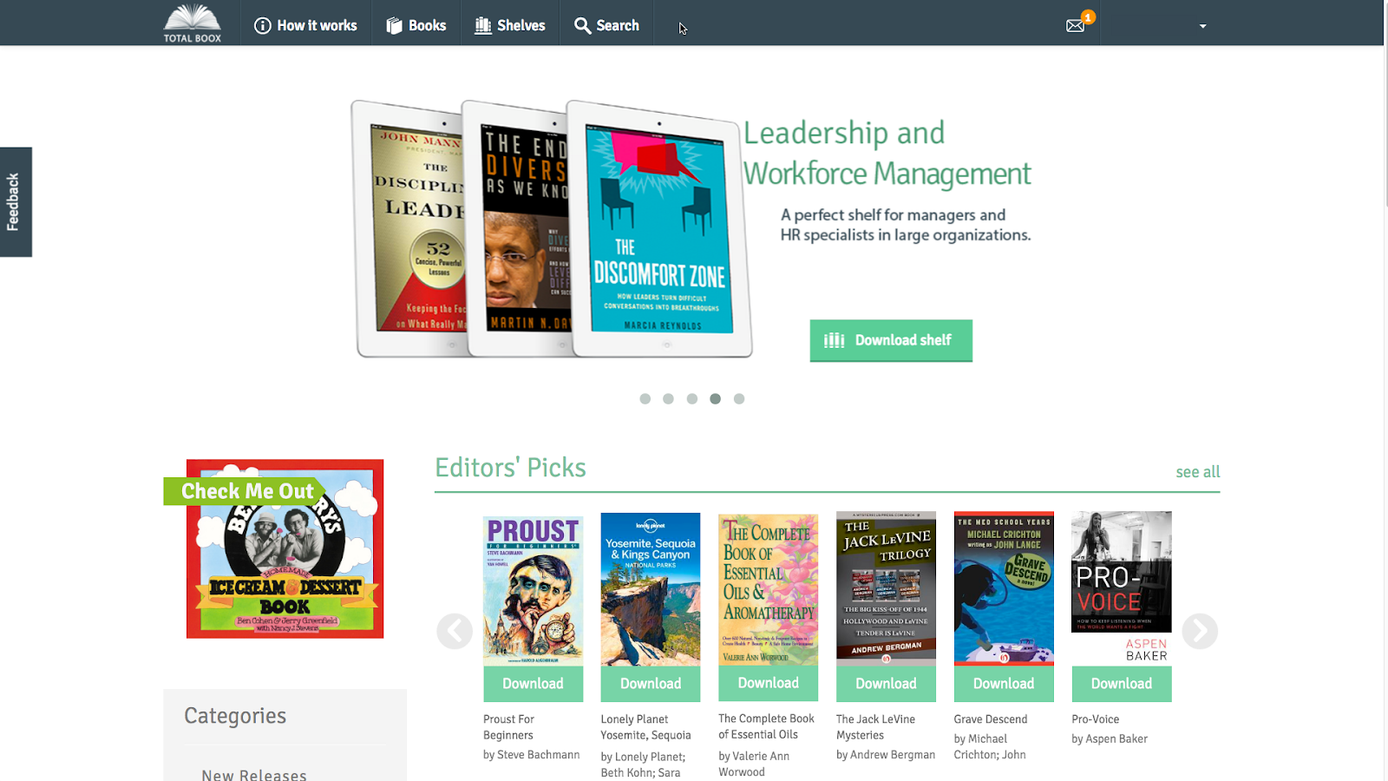Screen dimensions: 1388x781
Task: Open the Pro-Voice title link
Action: tap(1096, 719)
